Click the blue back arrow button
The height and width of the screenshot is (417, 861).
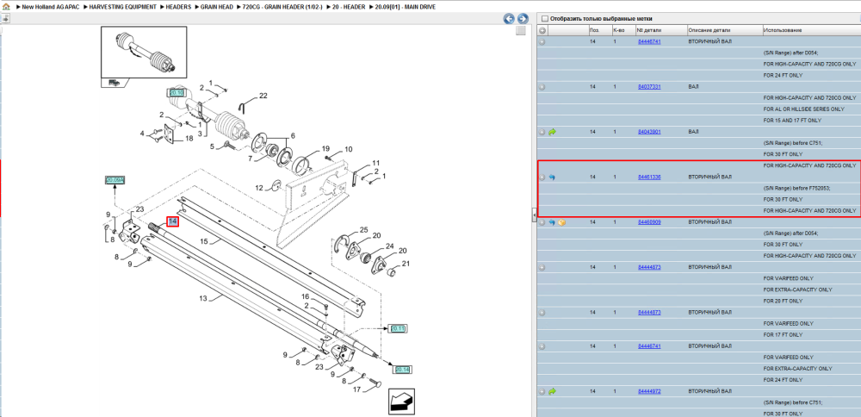(509, 19)
